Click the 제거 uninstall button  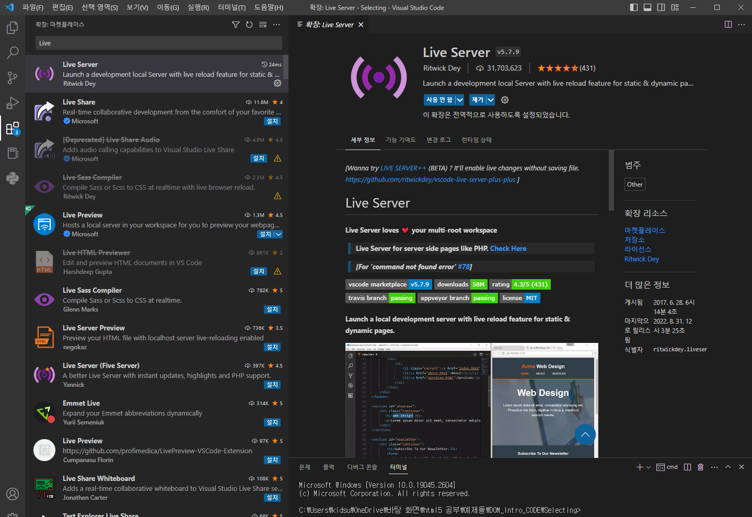(x=478, y=100)
